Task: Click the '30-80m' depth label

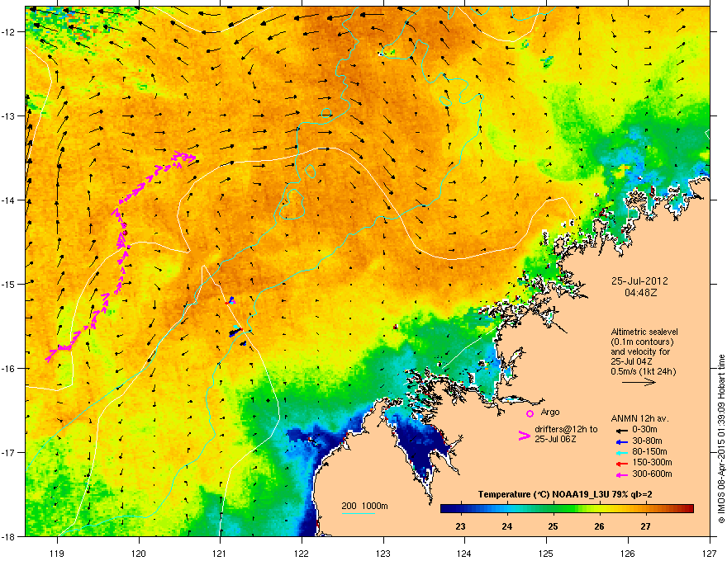Action: tap(647, 441)
